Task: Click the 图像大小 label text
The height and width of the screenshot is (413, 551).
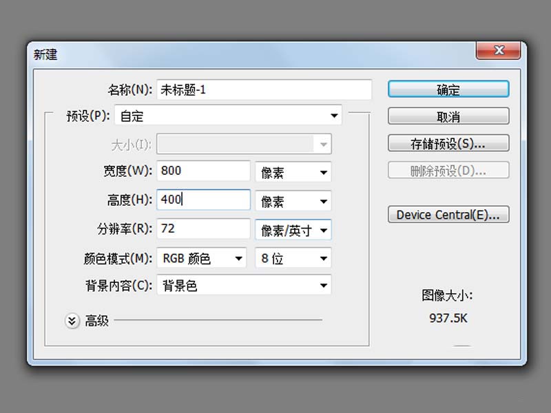Action: click(447, 295)
